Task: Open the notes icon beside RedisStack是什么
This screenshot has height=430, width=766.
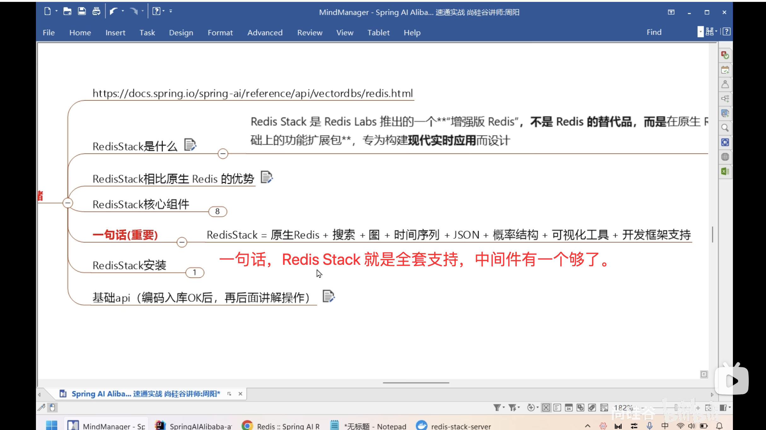Action: pos(190,144)
